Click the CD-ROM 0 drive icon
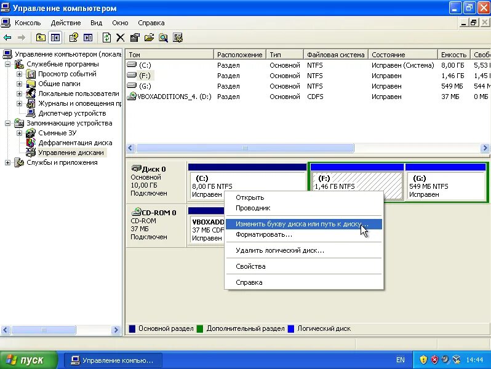The height and width of the screenshot is (369, 491). pos(136,212)
